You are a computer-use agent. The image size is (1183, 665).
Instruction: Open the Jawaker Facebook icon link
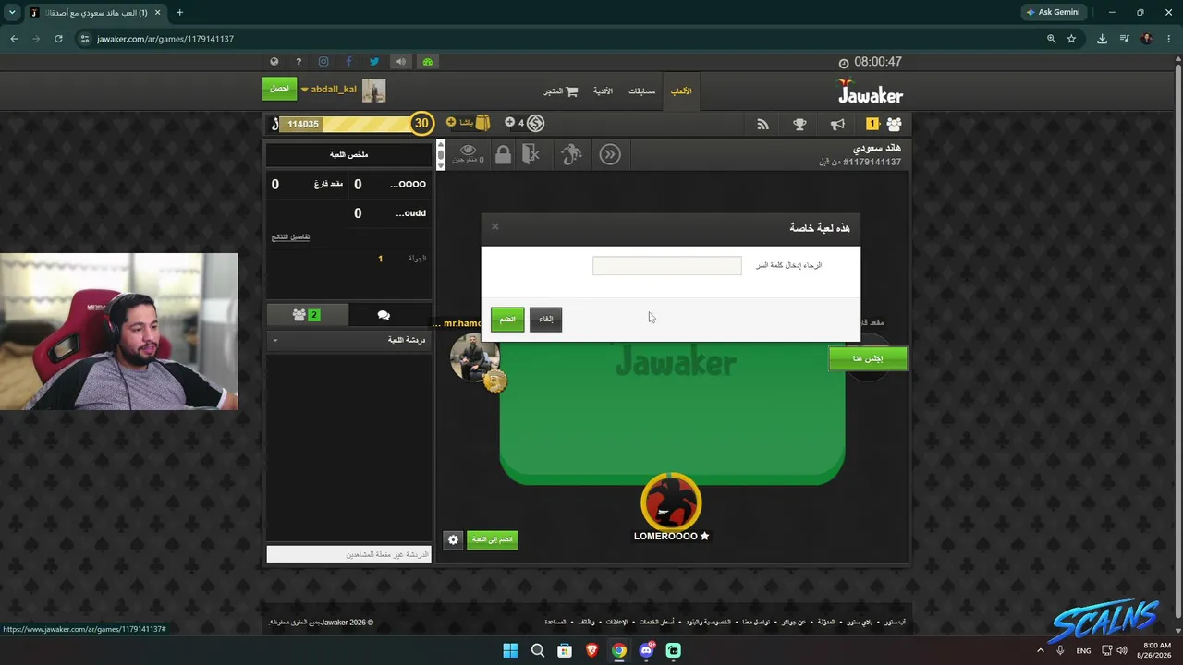click(348, 62)
